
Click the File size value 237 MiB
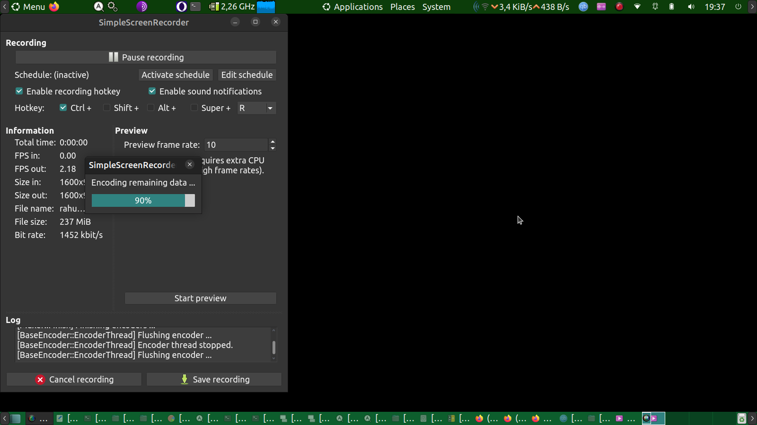[75, 221]
